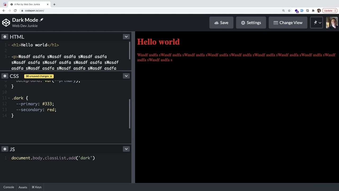
Task: Expand the CSS panel dropdown chevron
Action: tap(126, 76)
